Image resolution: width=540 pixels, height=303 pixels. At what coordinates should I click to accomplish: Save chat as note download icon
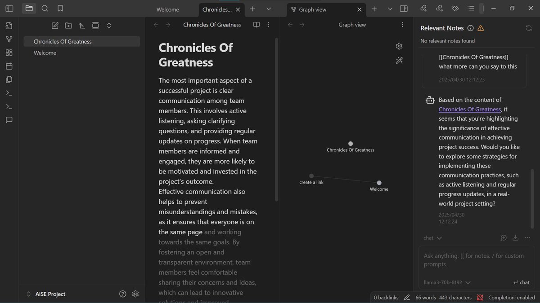pyautogui.click(x=516, y=238)
